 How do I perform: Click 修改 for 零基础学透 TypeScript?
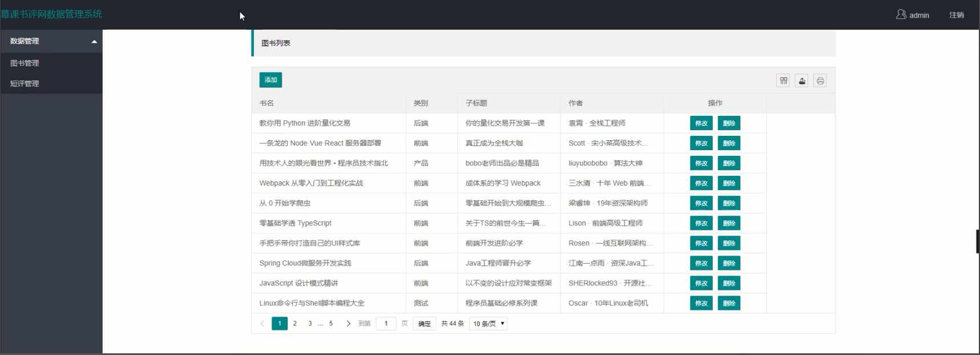pyautogui.click(x=701, y=223)
